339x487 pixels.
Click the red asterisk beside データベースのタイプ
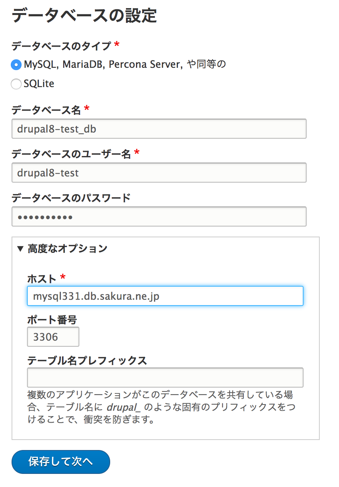(116, 45)
